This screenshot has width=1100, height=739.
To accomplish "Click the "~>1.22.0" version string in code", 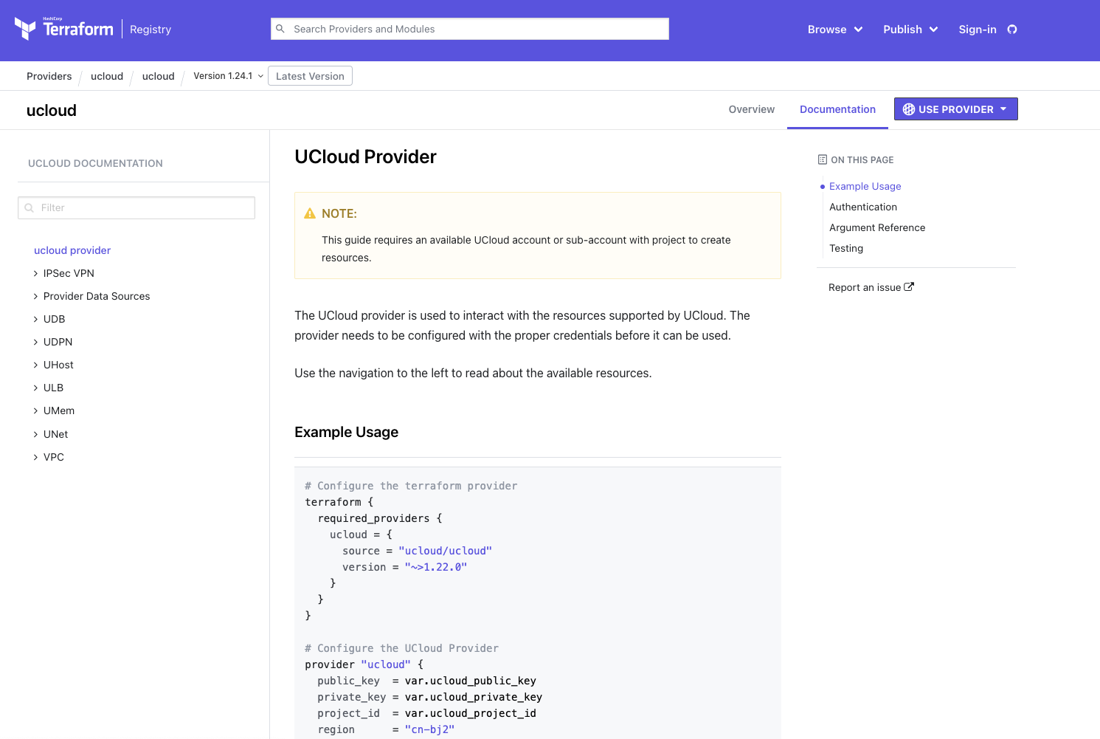I will pyautogui.click(x=436, y=567).
